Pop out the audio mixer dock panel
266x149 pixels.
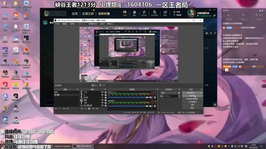(x=157, y=89)
